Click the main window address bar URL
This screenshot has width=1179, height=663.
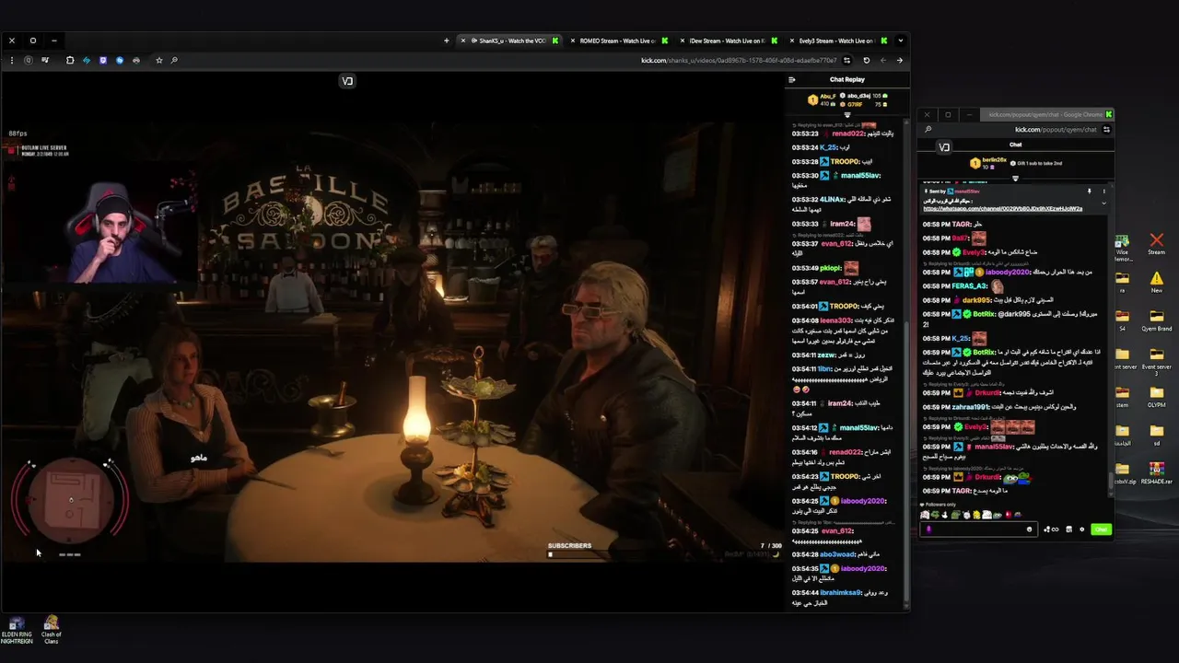(739, 61)
